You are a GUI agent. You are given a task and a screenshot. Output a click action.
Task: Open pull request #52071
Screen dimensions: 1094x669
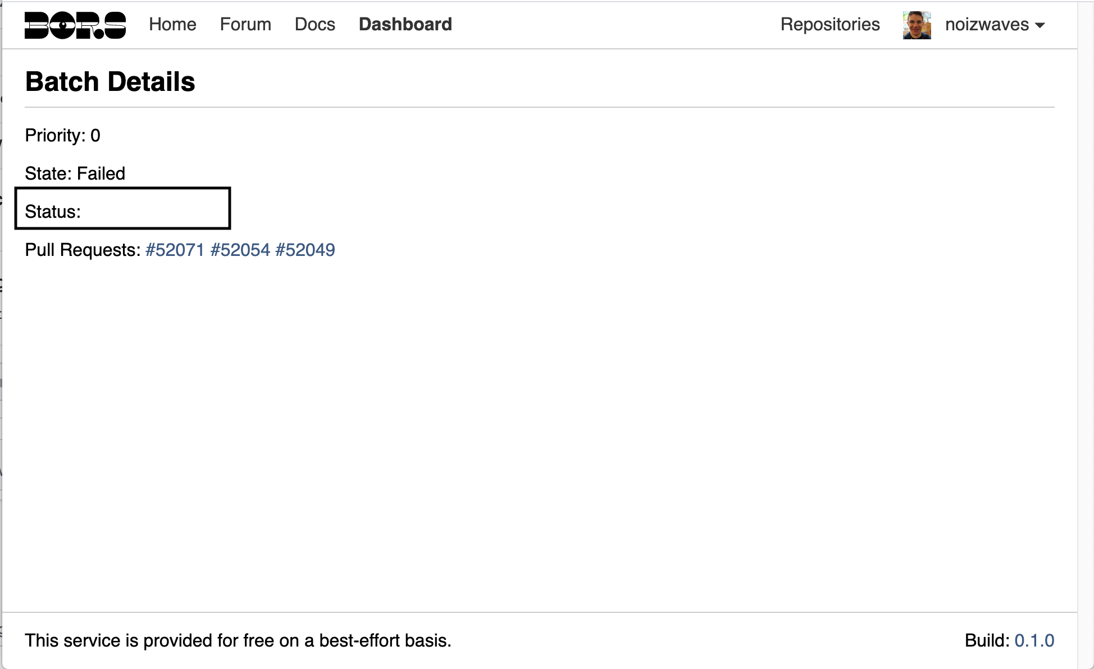click(175, 250)
